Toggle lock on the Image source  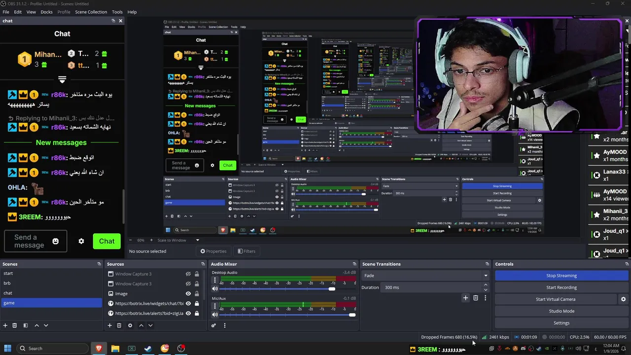click(x=197, y=294)
